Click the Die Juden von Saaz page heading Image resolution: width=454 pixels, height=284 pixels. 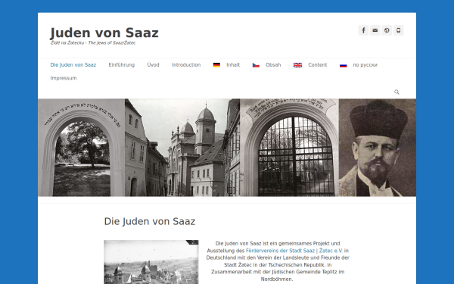[150, 221]
